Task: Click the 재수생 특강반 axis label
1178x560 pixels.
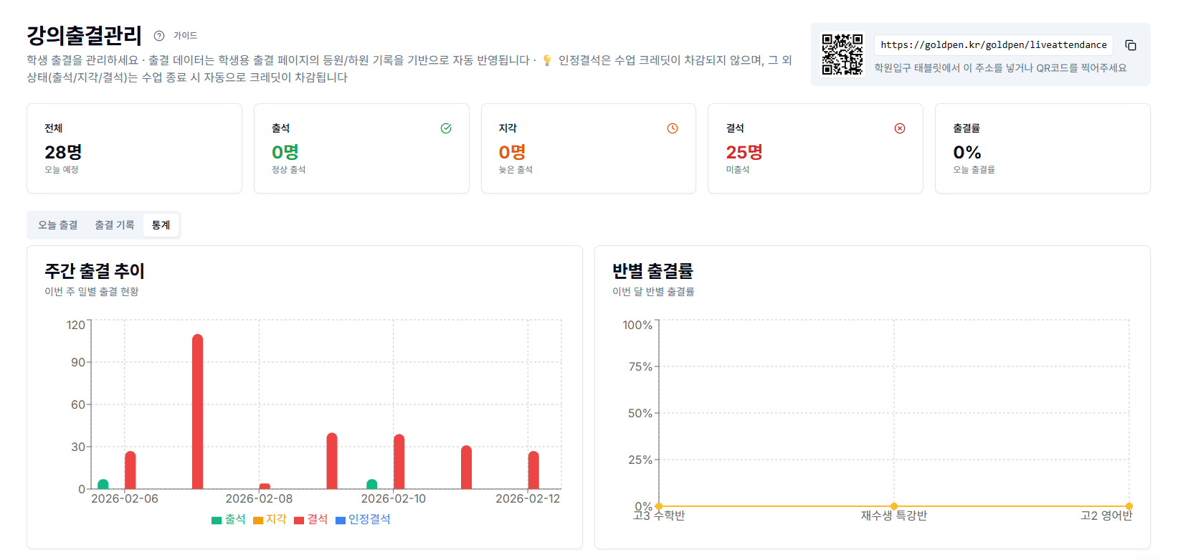Action: click(894, 516)
